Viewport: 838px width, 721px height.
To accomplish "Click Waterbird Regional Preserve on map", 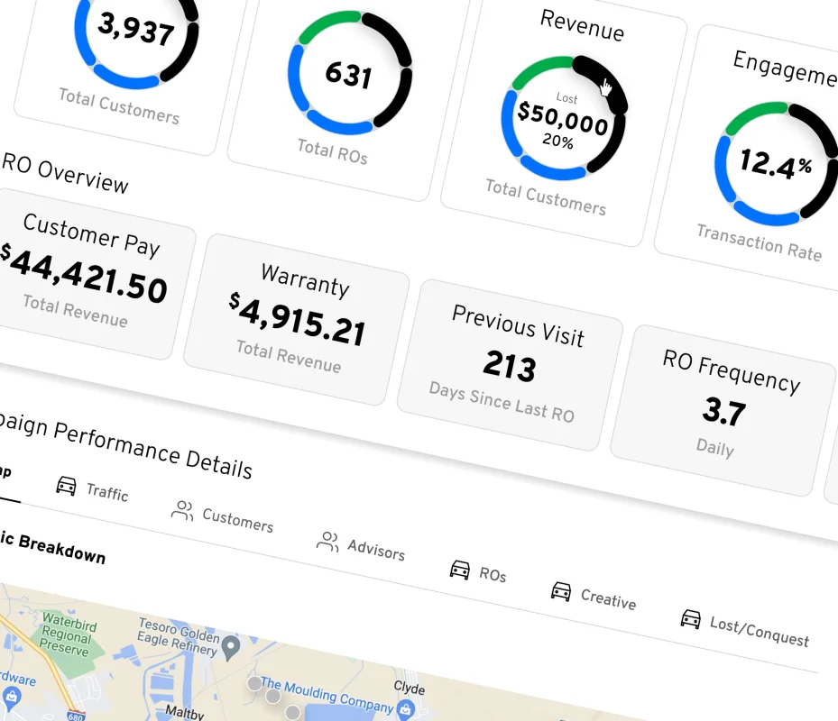I will coord(68,634).
